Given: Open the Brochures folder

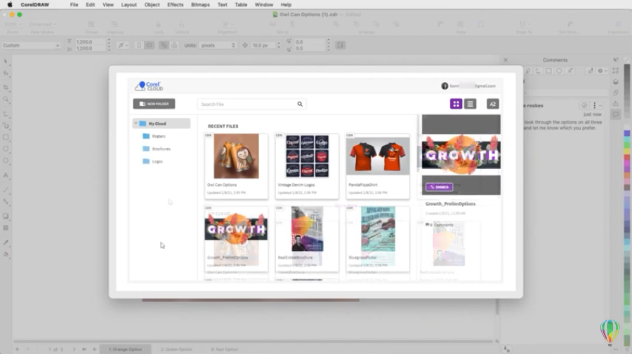Looking at the screenshot, I should click(x=157, y=149).
